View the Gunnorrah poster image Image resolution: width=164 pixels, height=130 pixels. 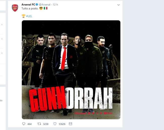pyautogui.click(x=71, y=70)
